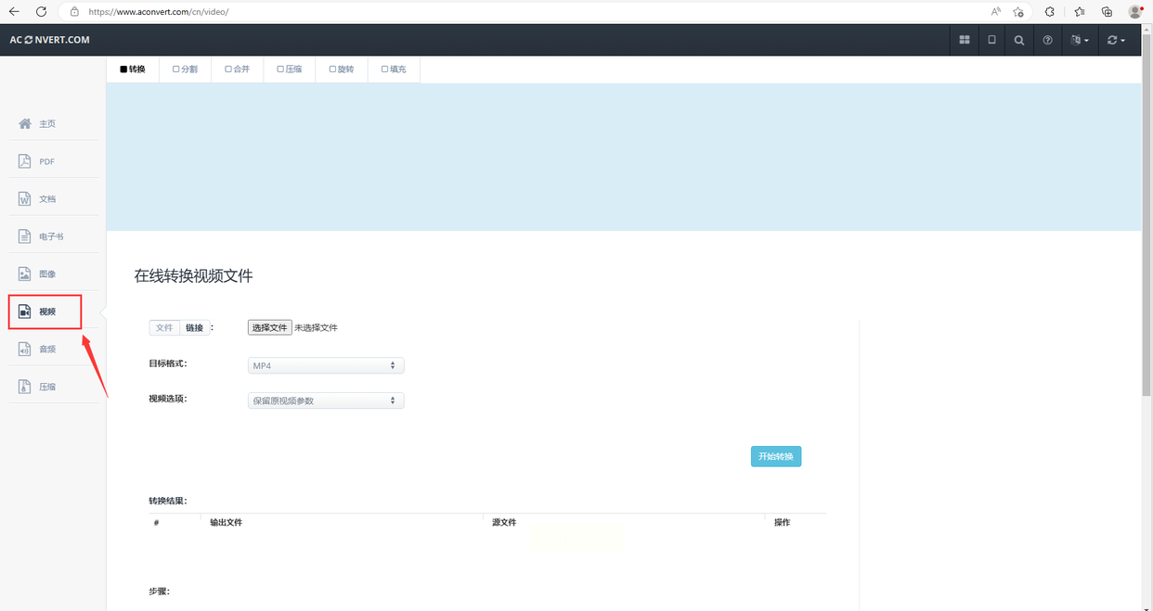Click the 源文件 column header

pos(504,523)
